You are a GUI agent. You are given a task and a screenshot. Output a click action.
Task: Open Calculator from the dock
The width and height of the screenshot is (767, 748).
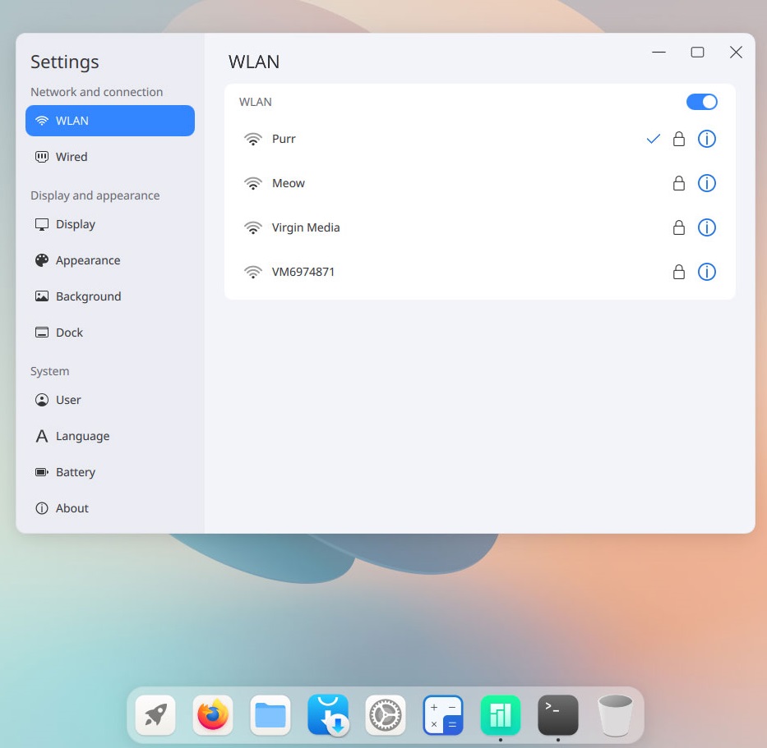pyautogui.click(x=443, y=715)
